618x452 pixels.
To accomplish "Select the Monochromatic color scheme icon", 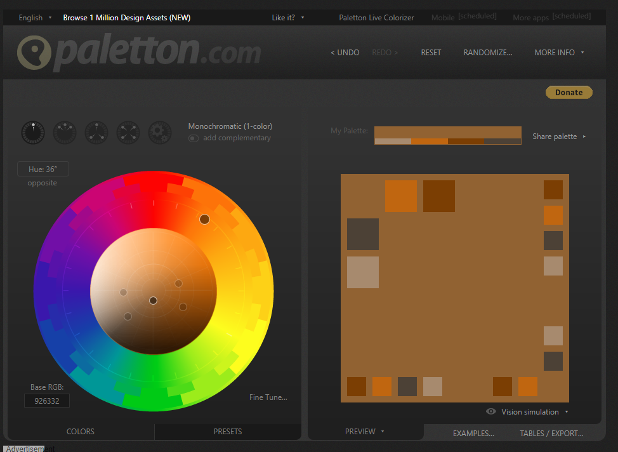I will (33, 133).
